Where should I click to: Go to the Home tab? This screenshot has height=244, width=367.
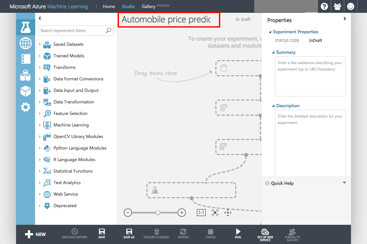(109, 6)
